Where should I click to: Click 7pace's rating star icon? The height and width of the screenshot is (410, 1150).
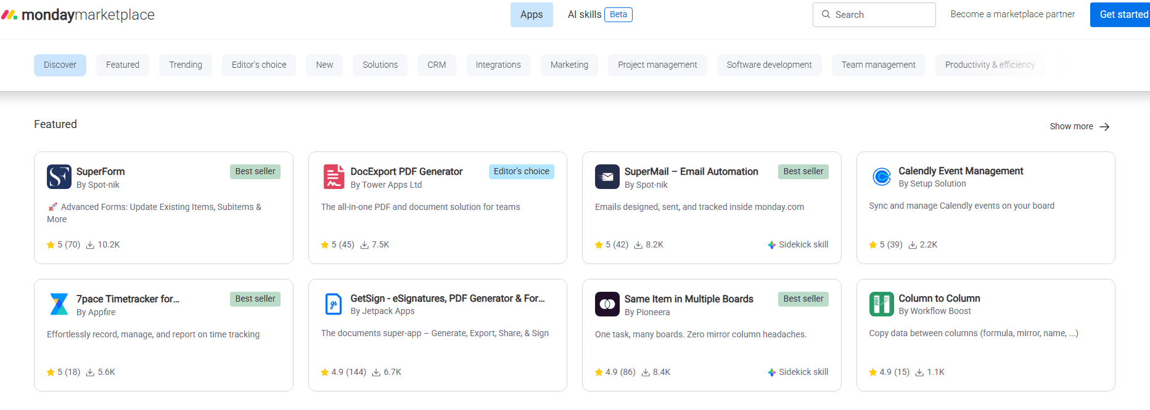click(x=51, y=372)
